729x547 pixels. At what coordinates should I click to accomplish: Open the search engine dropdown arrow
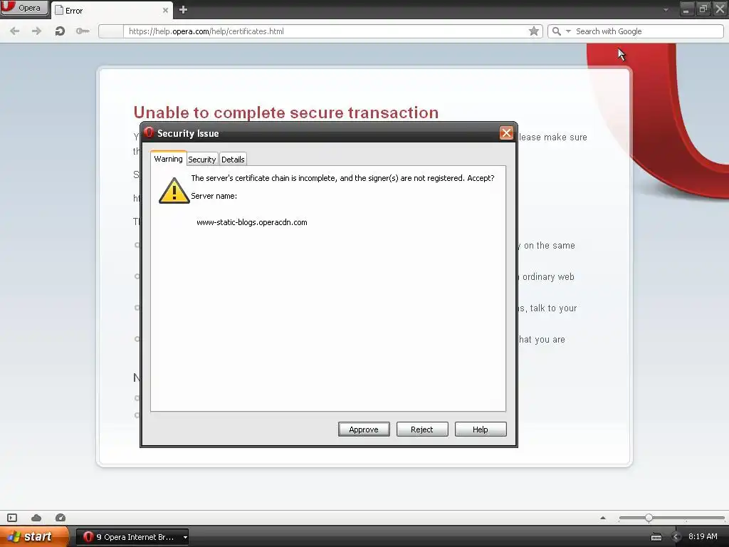pyautogui.click(x=568, y=31)
